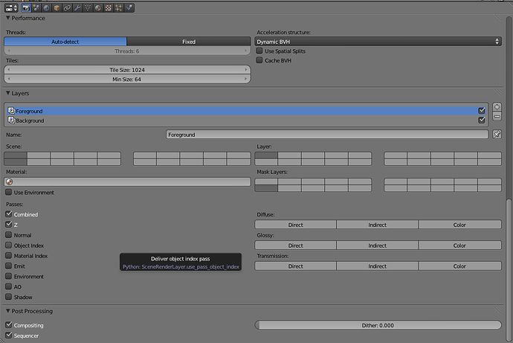This screenshot has width=513, height=343.
Task: Disable Compositing in Post Processing
Action: (x=9, y=325)
